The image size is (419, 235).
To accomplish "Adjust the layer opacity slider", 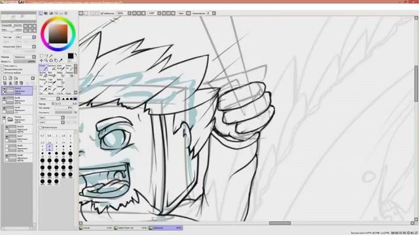I will coord(24,61).
